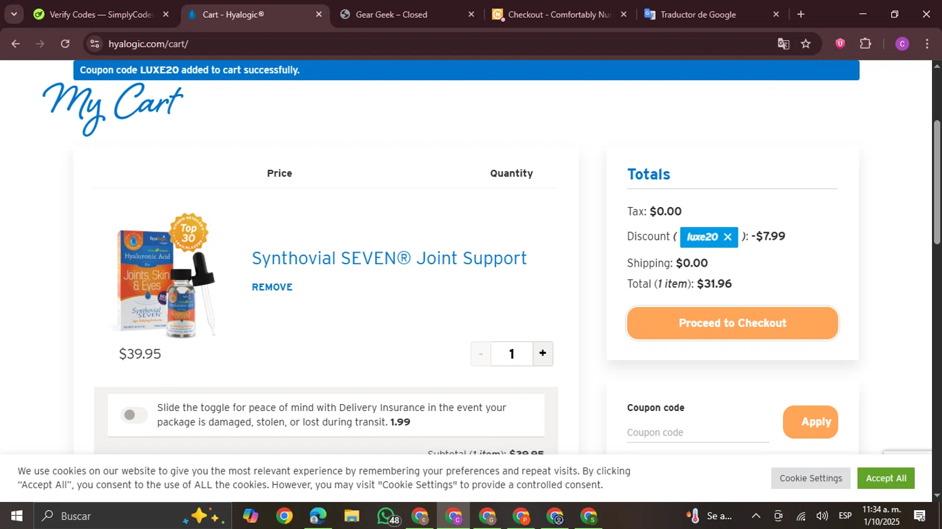This screenshot has width=942, height=529.
Task: Open the volume control icon
Action: [822, 516]
